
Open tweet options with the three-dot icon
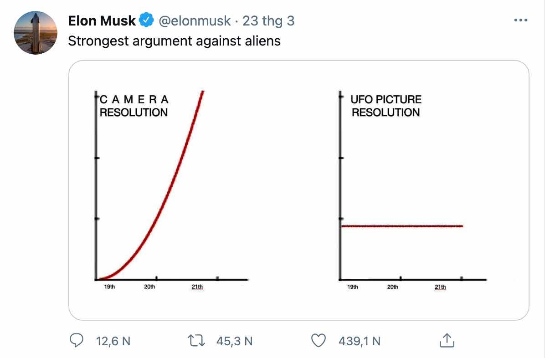[521, 20]
